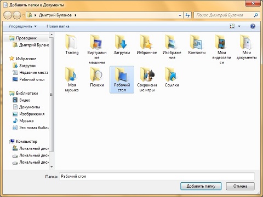
Task: Select Проводник in the navigation pane
Action: 26,38
